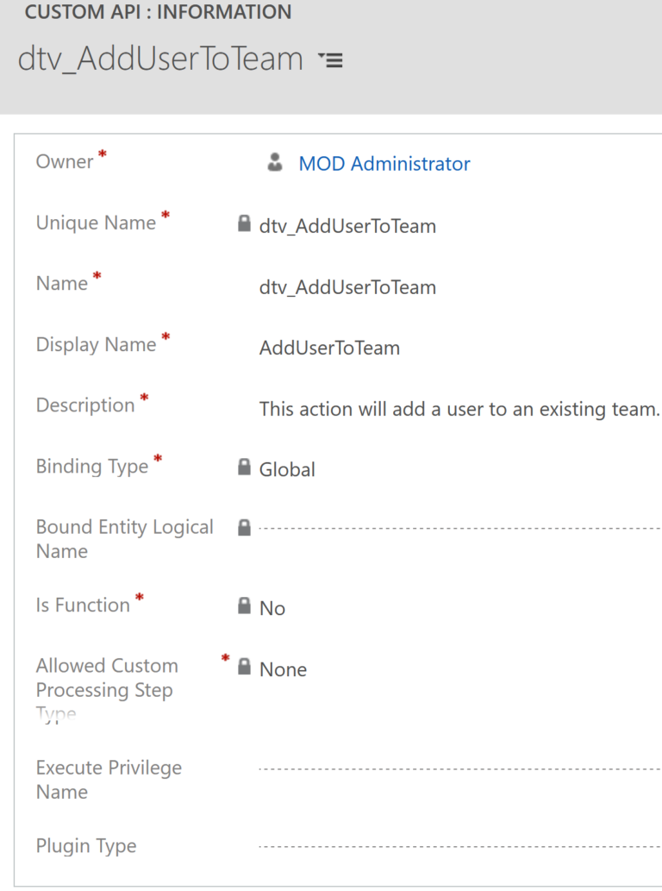The width and height of the screenshot is (662, 891).
Task: Open the MOD Administrator owner record
Action: [384, 163]
